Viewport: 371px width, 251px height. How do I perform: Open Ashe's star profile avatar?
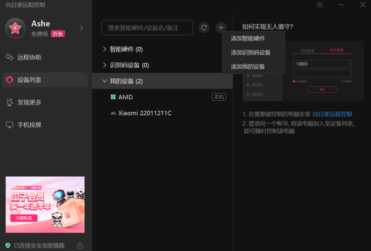click(x=15, y=28)
